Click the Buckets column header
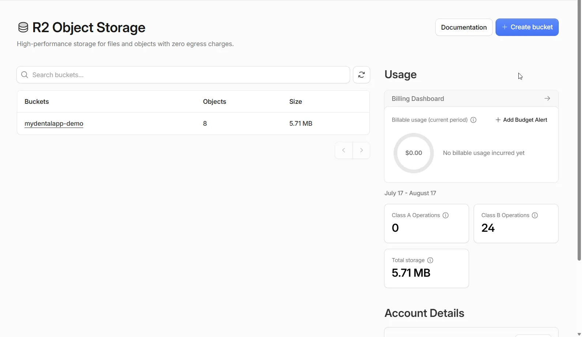Viewport: 582px width, 337px height. point(37,102)
